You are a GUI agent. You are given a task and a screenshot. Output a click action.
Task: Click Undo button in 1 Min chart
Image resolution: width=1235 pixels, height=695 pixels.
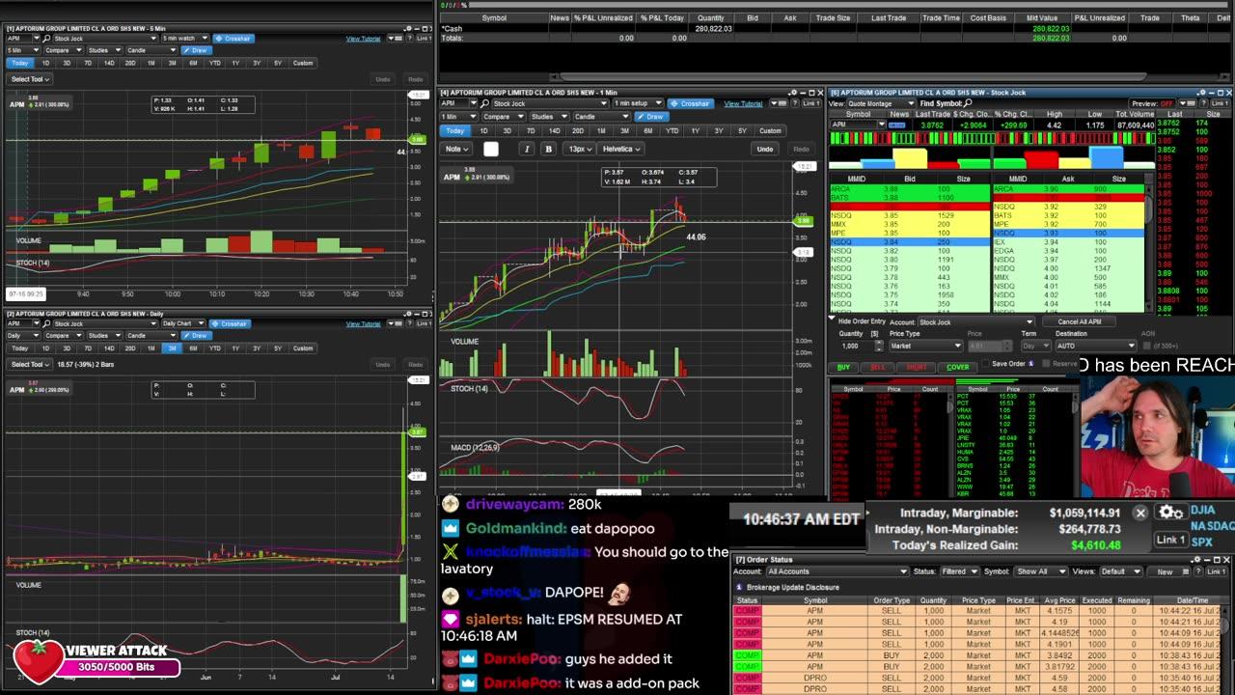coord(765,149)
